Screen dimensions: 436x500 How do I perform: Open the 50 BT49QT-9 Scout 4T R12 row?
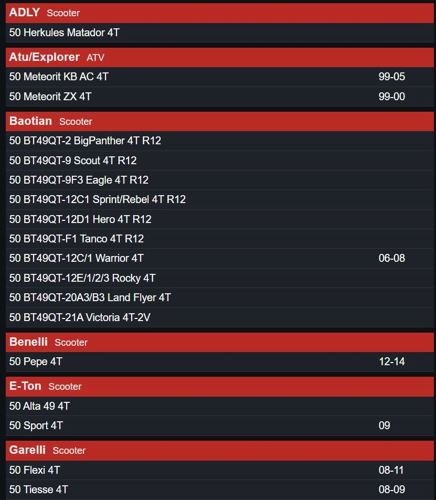[219, 161]
